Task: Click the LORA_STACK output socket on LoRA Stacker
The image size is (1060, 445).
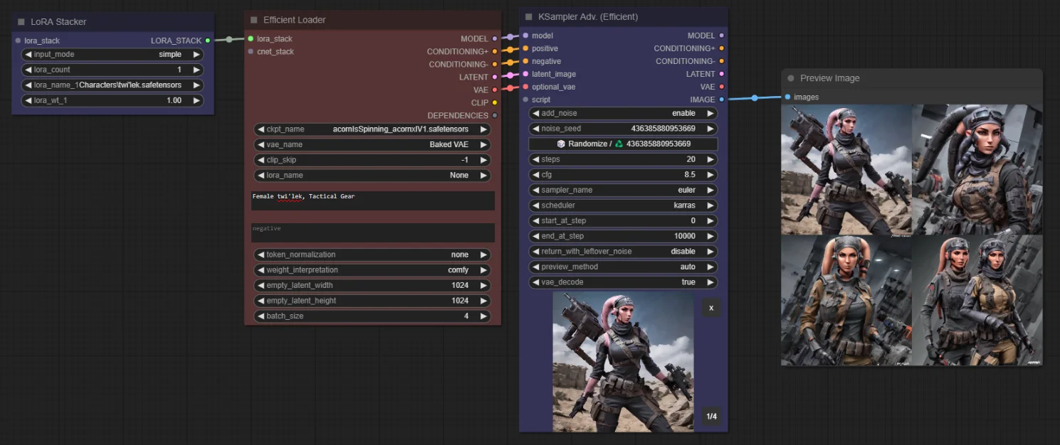Action: click(207, 41)
